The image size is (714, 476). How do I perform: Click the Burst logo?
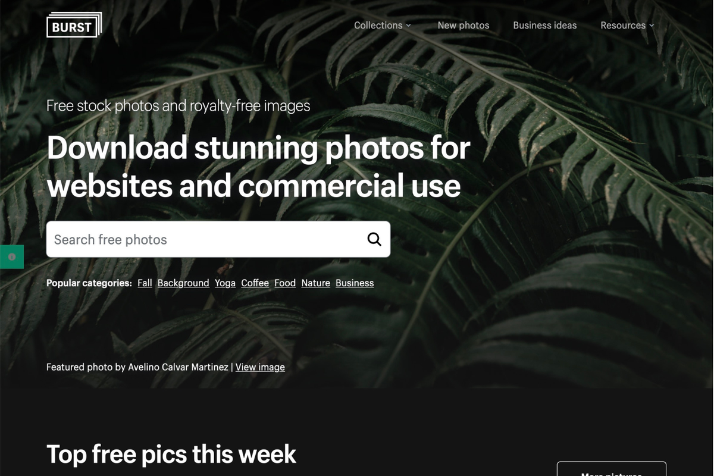click(74, 25)
